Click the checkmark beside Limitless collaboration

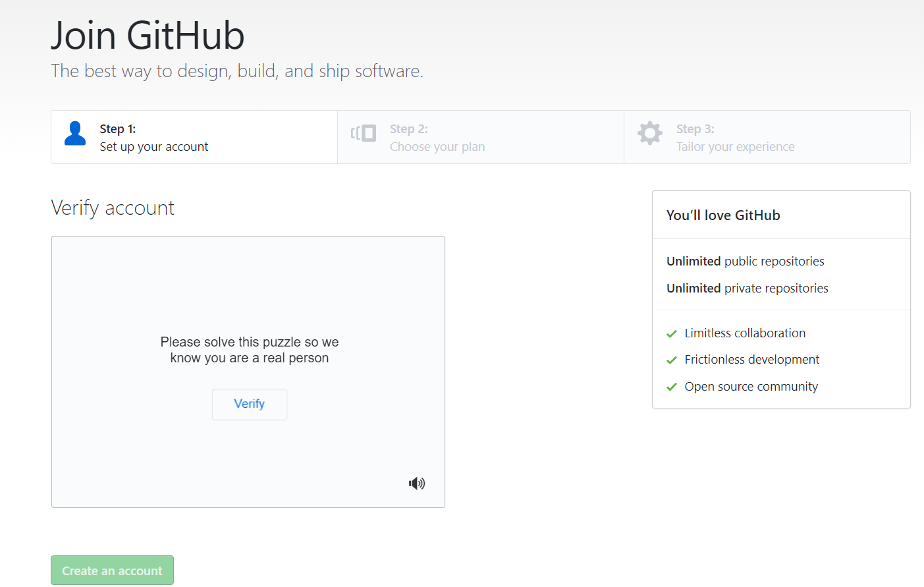click(672, 334)
